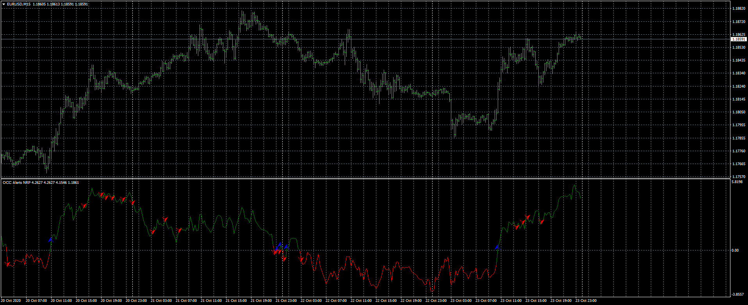
Task: Click price scale value 1.17855
Action: [x=739, y=138]
